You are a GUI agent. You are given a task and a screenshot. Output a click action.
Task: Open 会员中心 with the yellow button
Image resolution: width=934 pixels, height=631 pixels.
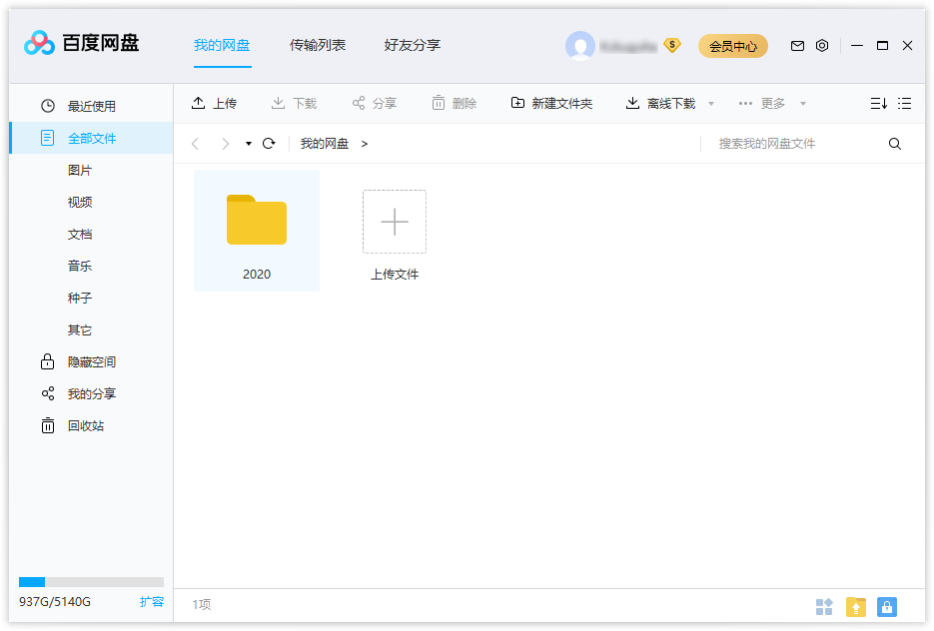coord(732,46)
